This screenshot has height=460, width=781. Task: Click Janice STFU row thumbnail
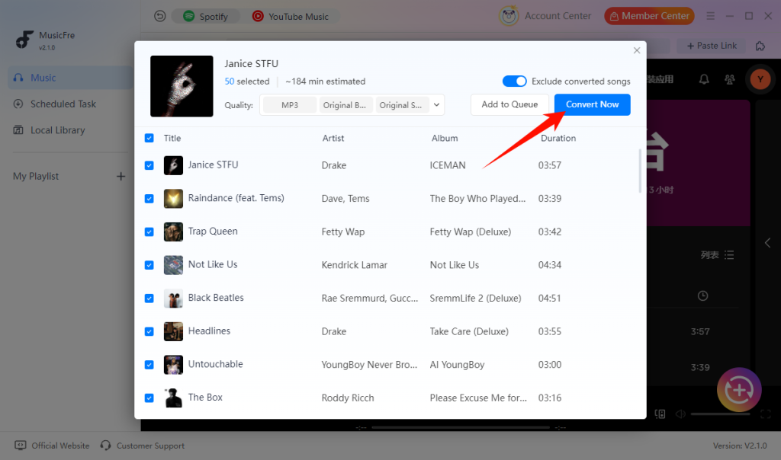(x=173, y=165)
